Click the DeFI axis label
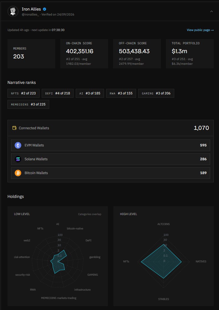Image resolution: width=219 pixels, height=310 pixels. pos(88,241)
